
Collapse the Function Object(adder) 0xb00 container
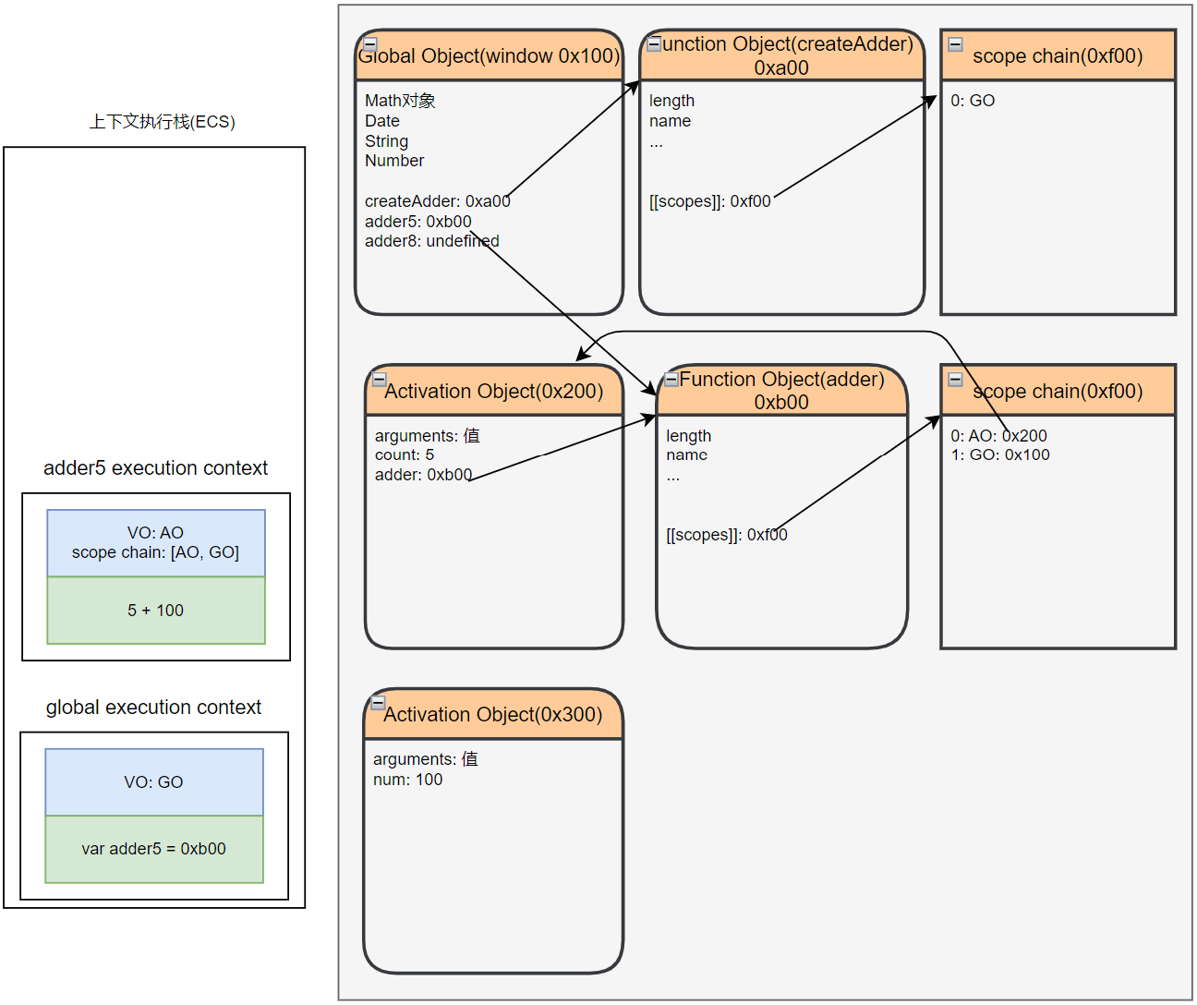click(x=671, y=379)
